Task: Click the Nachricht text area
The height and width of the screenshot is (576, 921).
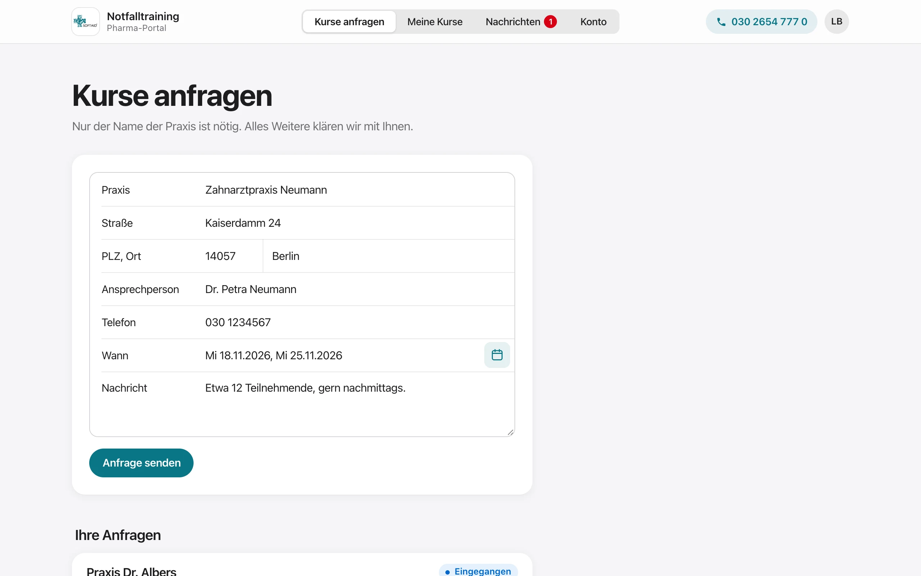Action: coord(359,404)
